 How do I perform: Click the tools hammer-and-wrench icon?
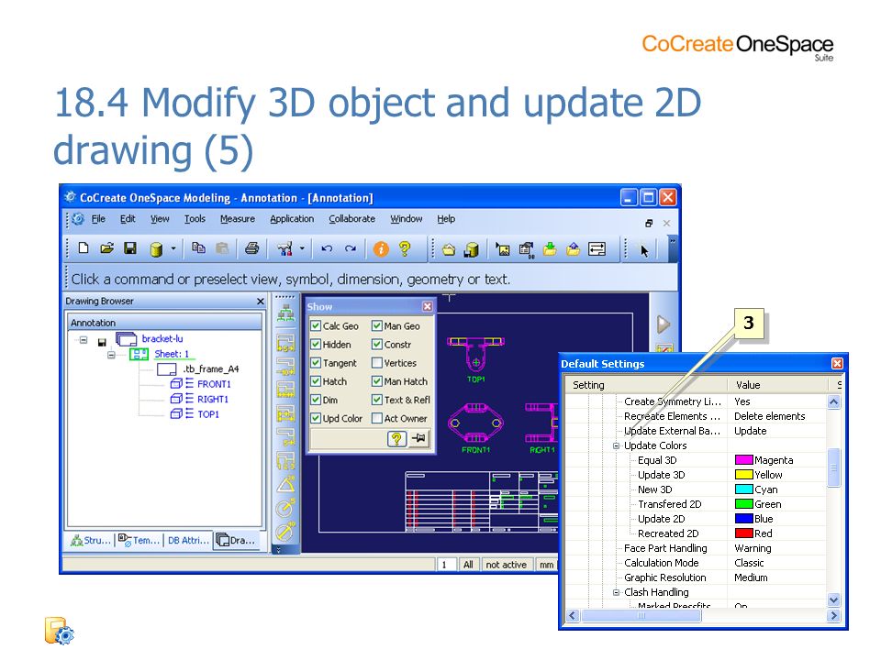click(284, 248)
